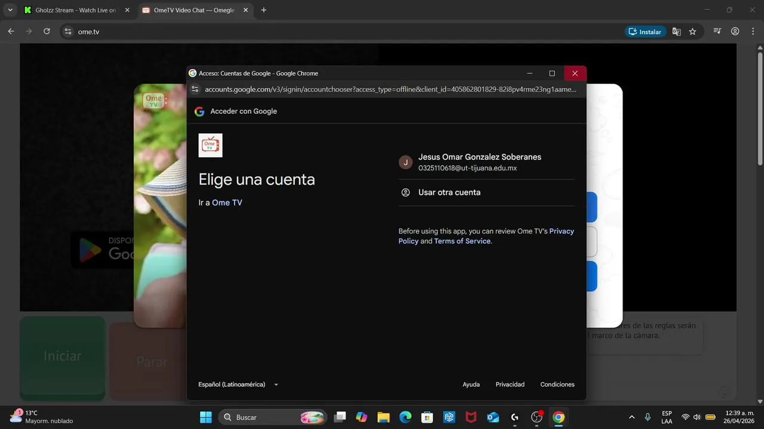This screenshot has height=429, width=764.
Task: Open the tab search dropdown arrow
Action: pyautogui.click(x=10, y=10)
